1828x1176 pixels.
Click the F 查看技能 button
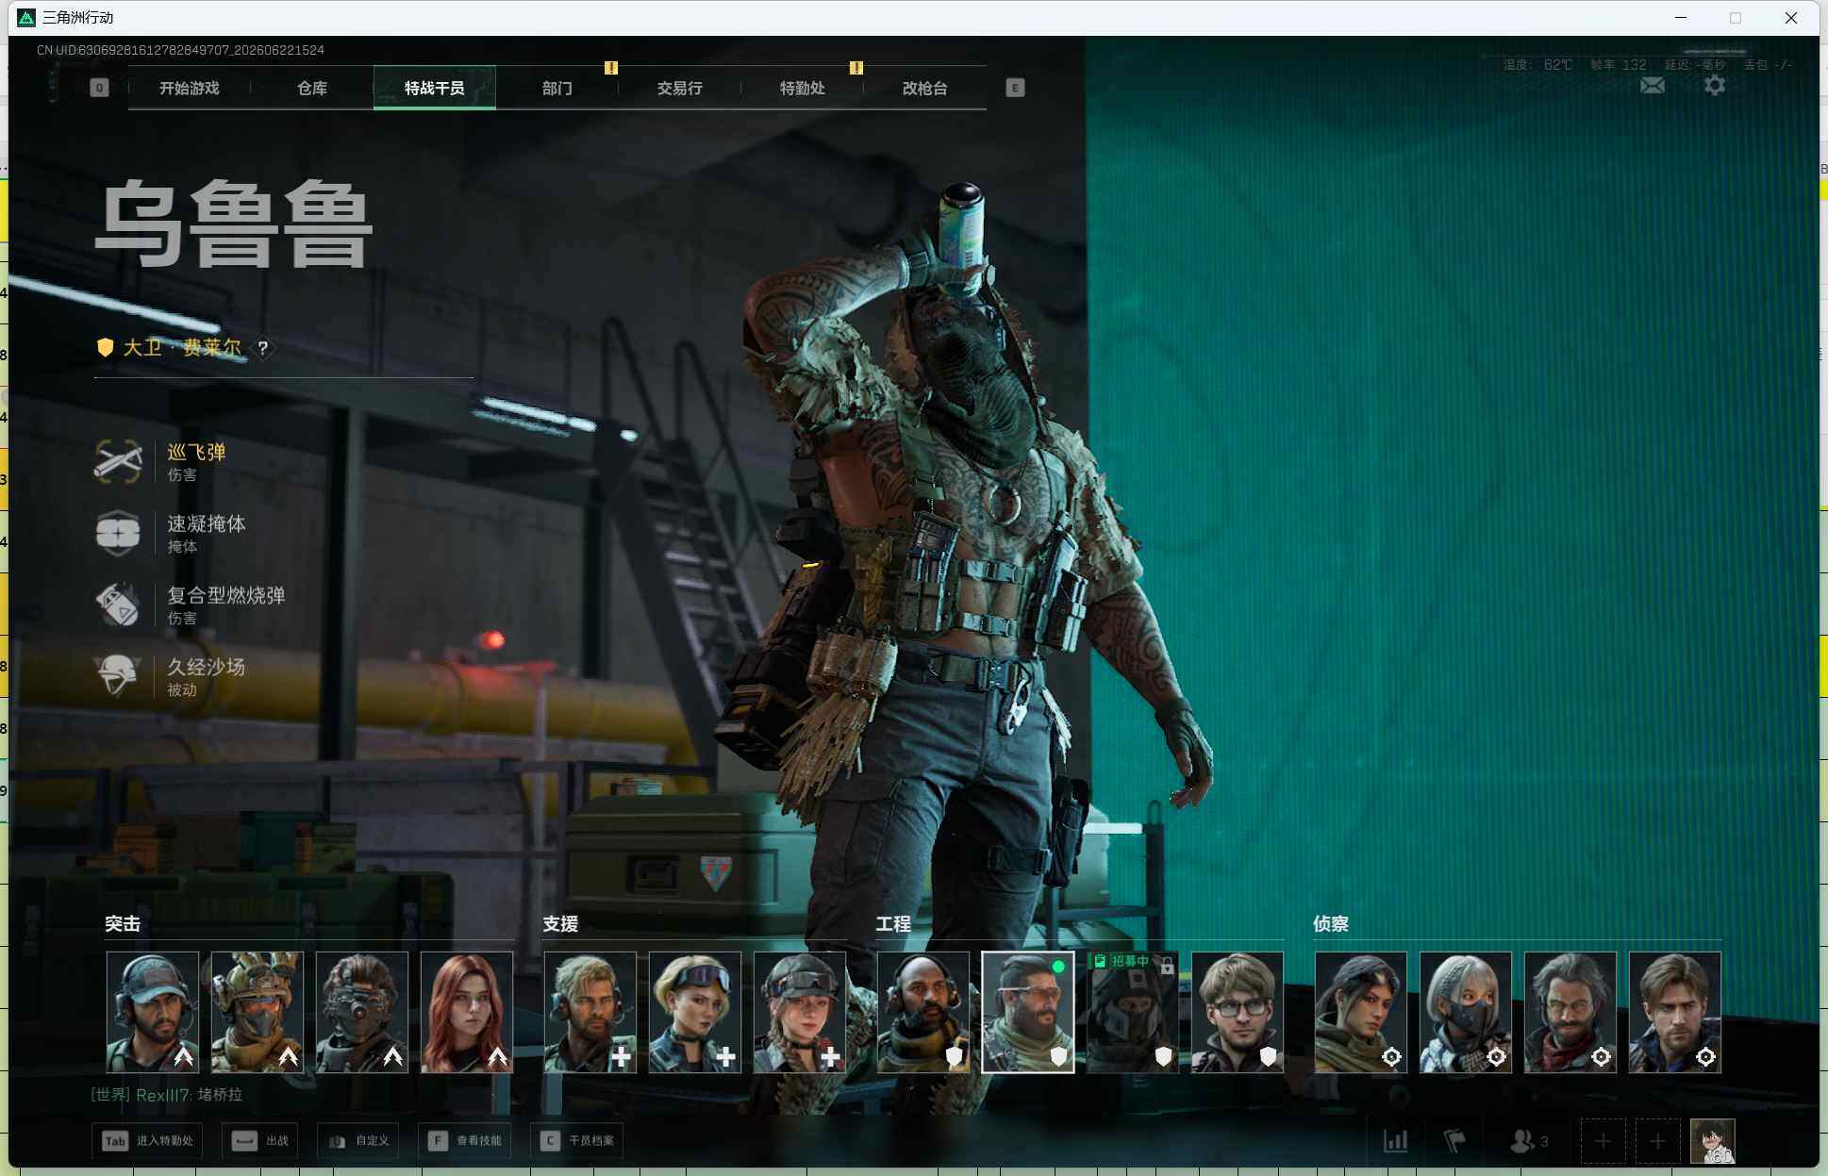[465, 1141]
